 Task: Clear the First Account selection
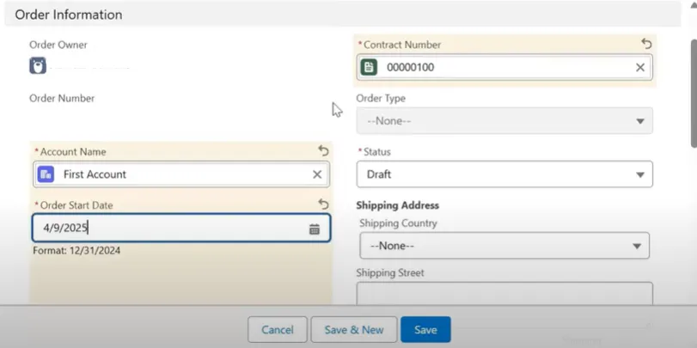[317, 174]
